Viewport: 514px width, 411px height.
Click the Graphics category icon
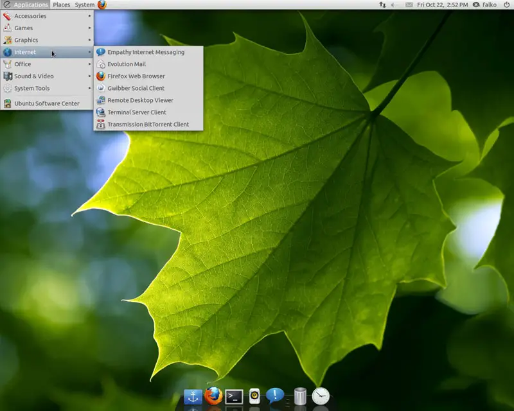(x=8, y=40)
